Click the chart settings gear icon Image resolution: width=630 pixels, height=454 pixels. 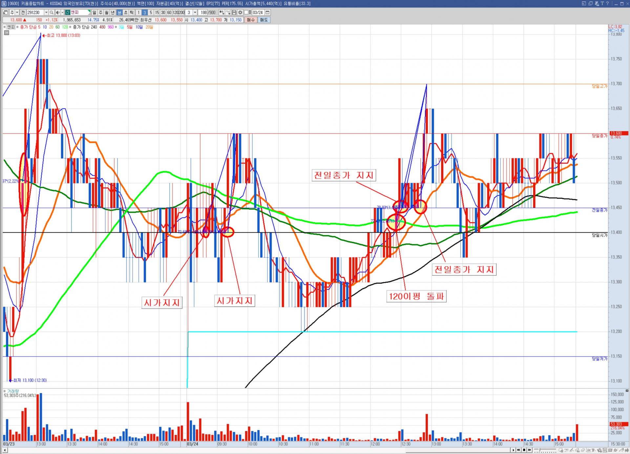(x=240, y=12)
